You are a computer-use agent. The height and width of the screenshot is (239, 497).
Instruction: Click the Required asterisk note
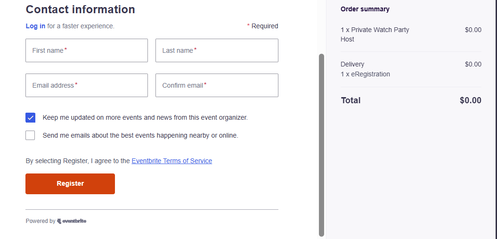[x=263, y=26]
